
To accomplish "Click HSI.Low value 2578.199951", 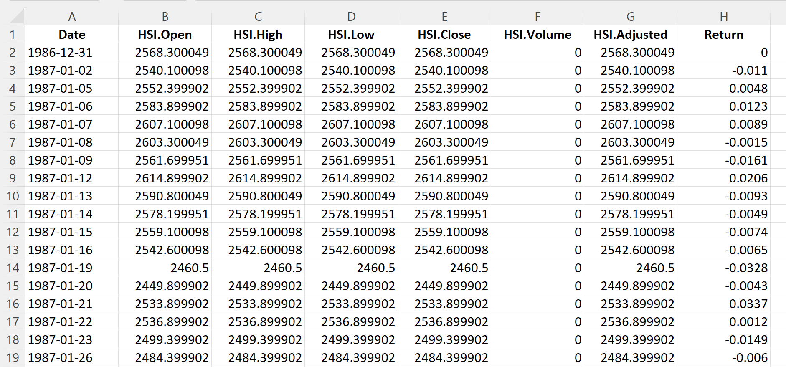I will click(351, 214).
